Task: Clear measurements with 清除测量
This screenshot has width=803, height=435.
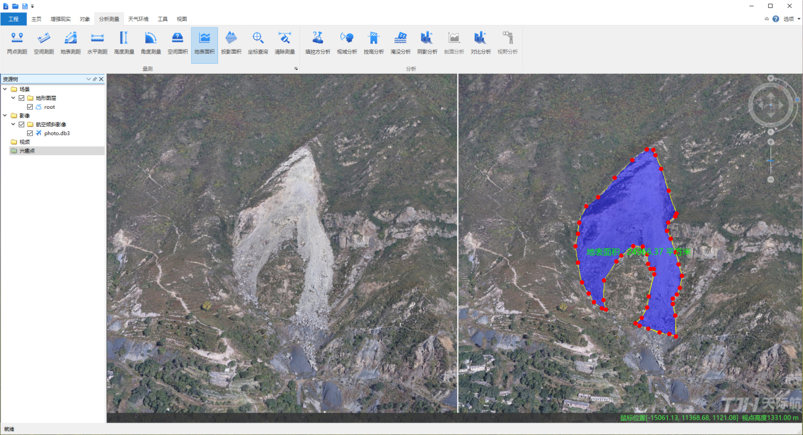Action: tap(285, 44)
